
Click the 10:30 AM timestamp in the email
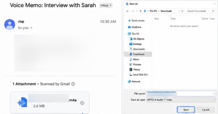point(108,22)
